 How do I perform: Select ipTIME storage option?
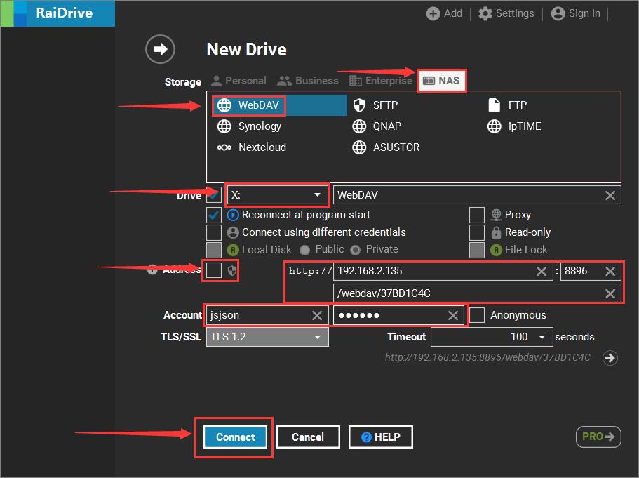pyautogui.click(x=514, y=126)
